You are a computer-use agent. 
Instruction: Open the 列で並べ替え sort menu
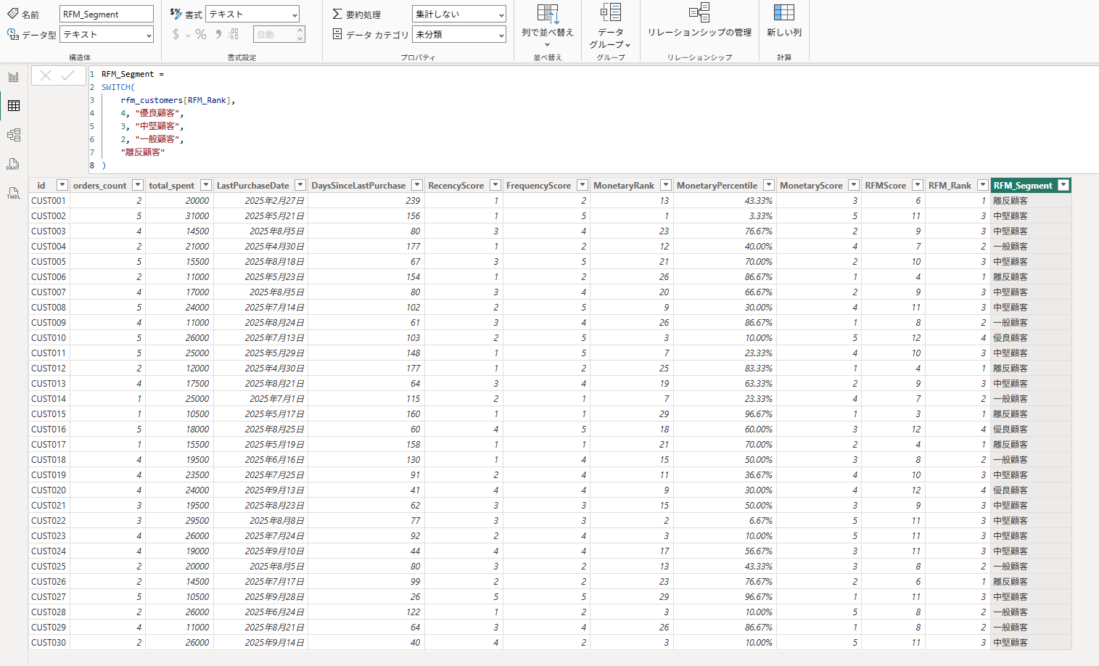pyautogui.click(x=547, y=24)
